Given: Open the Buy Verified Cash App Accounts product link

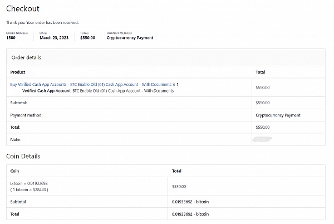Looking at the screenshot, I should pyautogui.click(x=91, y=84).
